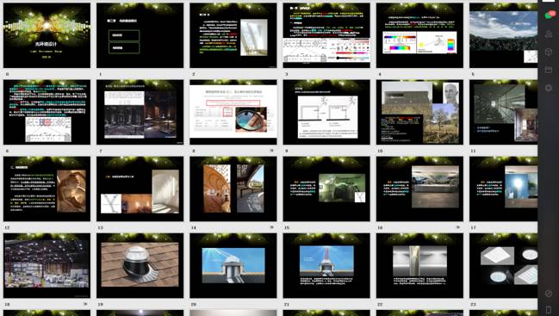The image size is (559, 316).
Task: Open slide 16 showing reception hall ceiling
Action: point(419,189)
